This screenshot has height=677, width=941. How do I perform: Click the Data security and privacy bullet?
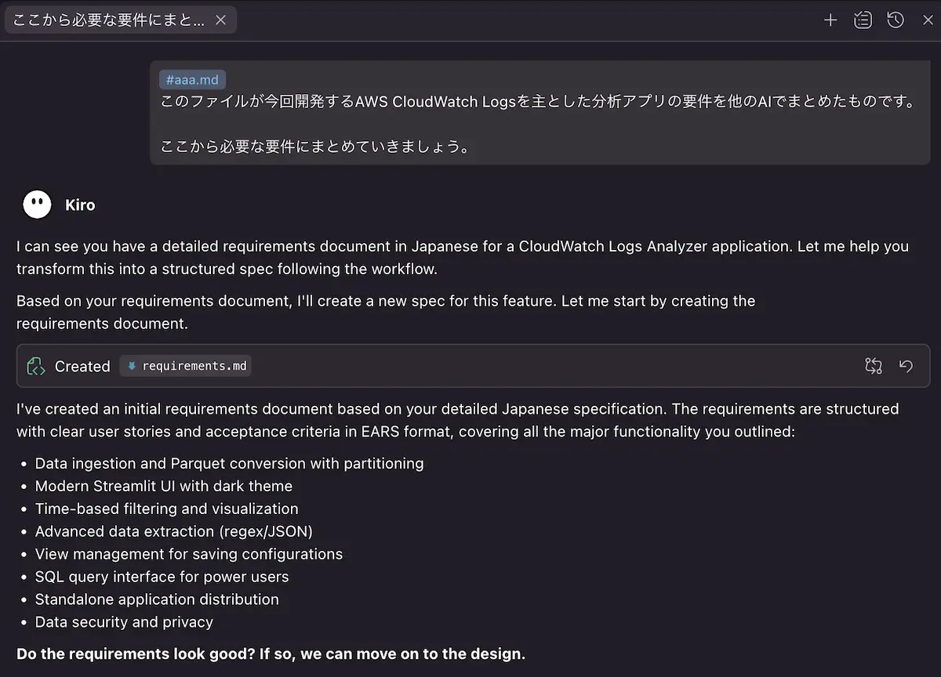tap(124, 622)
